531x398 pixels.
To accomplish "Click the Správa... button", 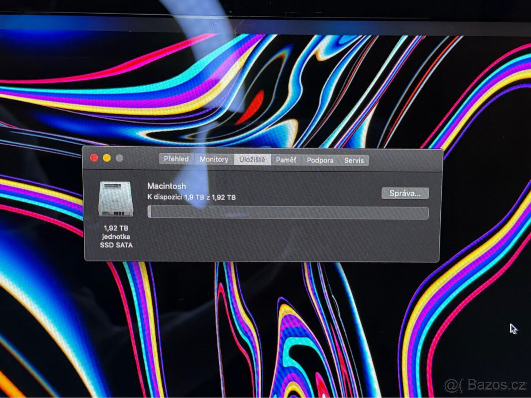I will pyautogui.click(x=405, y=193).
